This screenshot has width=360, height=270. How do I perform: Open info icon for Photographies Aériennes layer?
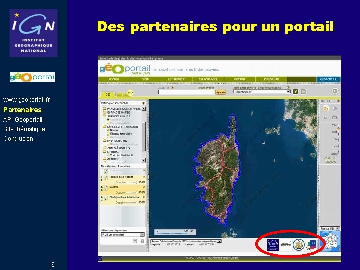click(106, 198)
